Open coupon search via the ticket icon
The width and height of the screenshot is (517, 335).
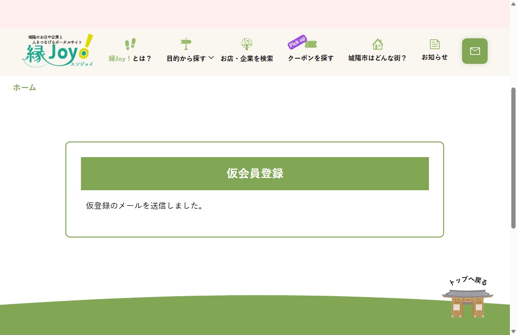(x=311, y=44)
